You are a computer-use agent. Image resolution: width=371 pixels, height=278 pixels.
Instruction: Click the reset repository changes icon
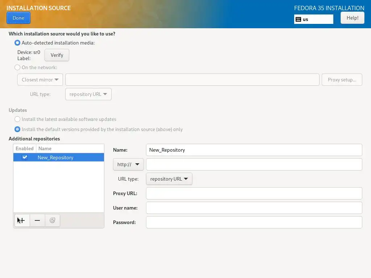52,220
